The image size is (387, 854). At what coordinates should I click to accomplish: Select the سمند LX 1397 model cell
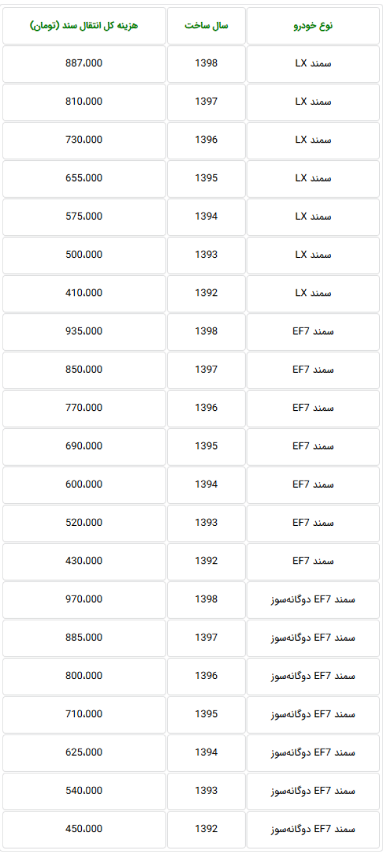pyautogui.click(x=313, y=102)
